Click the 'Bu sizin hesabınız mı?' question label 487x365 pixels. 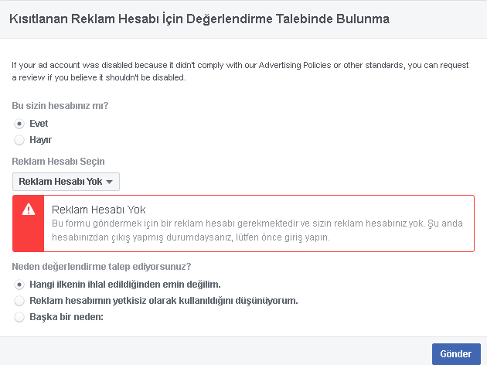[x=60, y=106]
